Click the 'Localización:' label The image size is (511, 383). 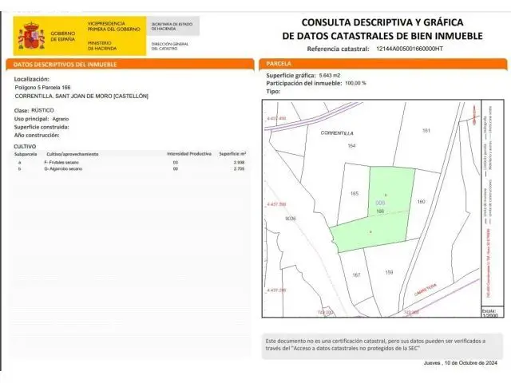tap(32, 79)
